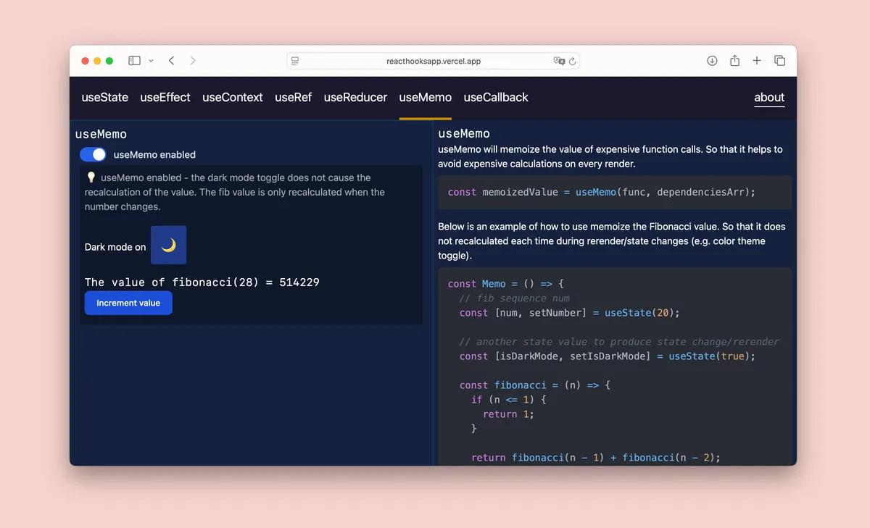
Task: Toggle dark mode with the moon button
Action: [168, 246]
